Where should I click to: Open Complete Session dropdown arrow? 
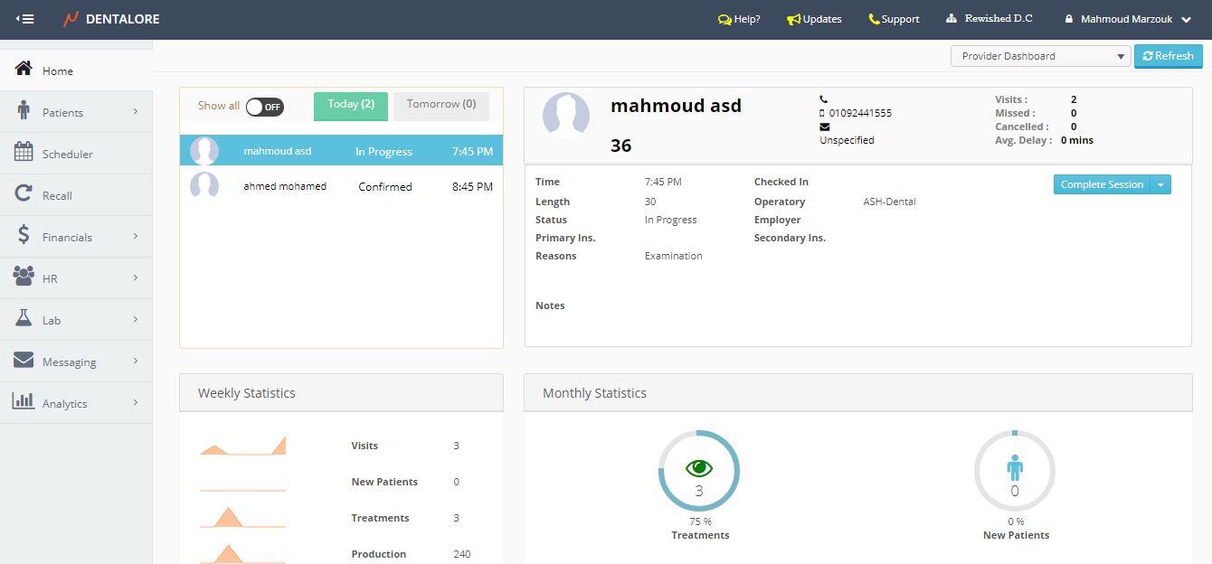click(x=1161, y=184)
